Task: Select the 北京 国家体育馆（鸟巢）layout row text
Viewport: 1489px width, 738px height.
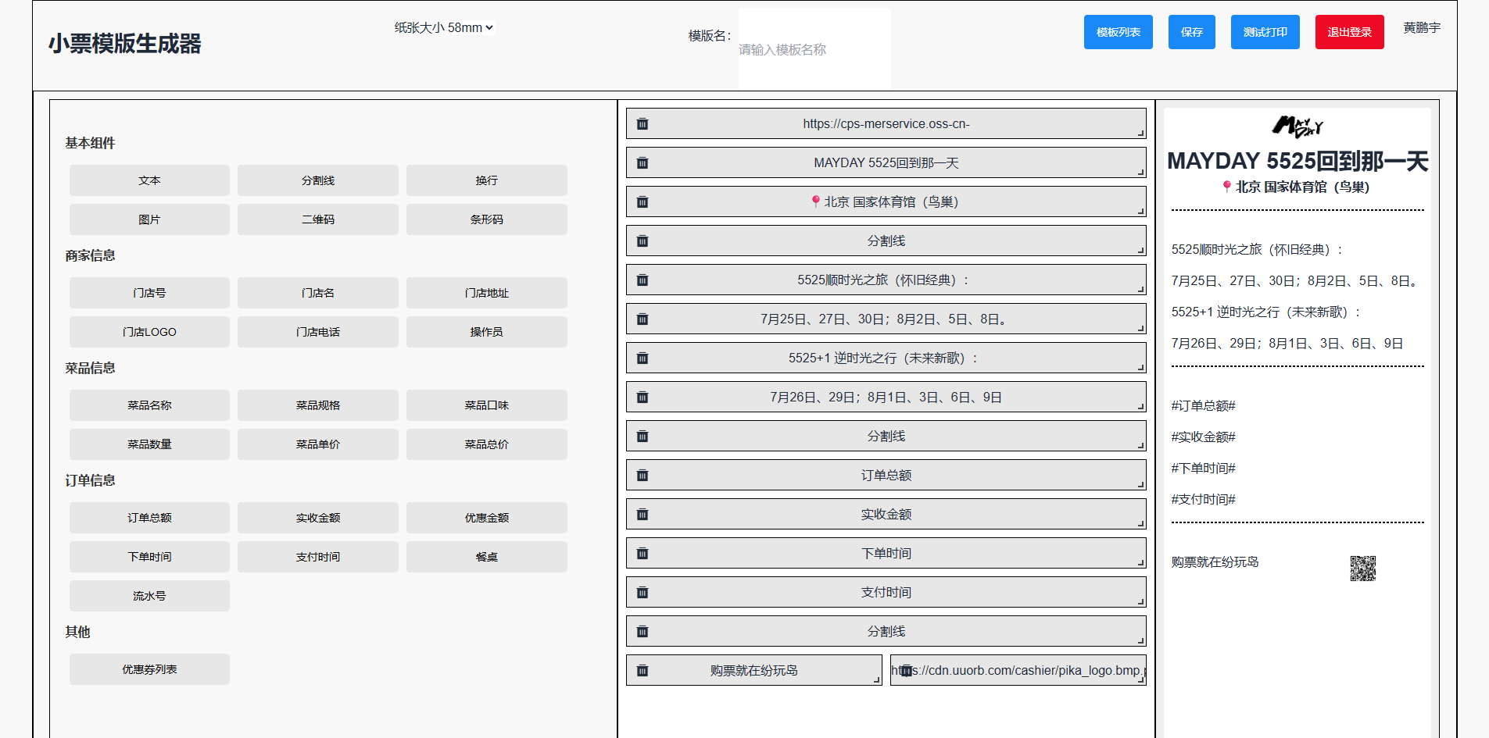Action: 885,202
